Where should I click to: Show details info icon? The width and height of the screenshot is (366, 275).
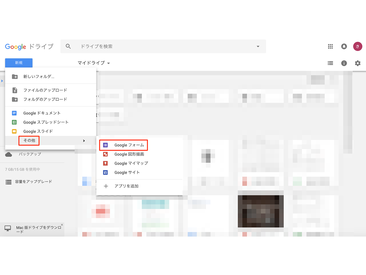344,63
